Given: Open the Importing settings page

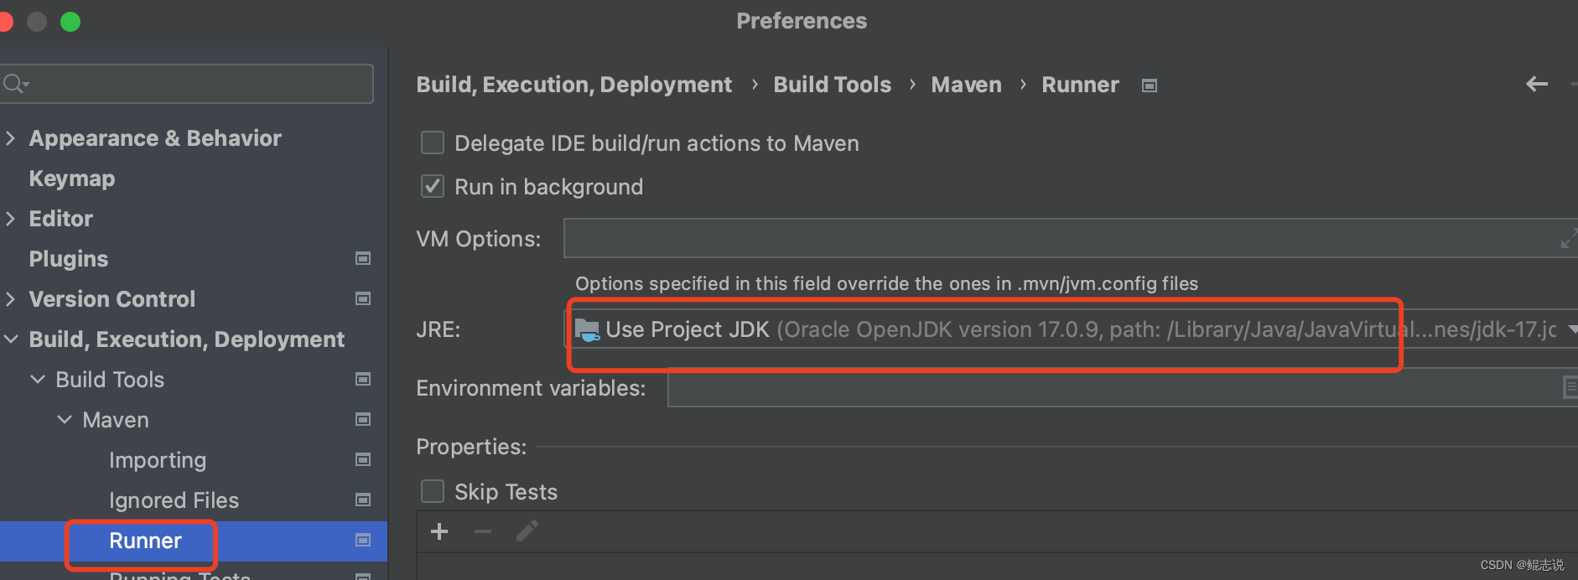Looking at the screenshot, I should point(158,460).
